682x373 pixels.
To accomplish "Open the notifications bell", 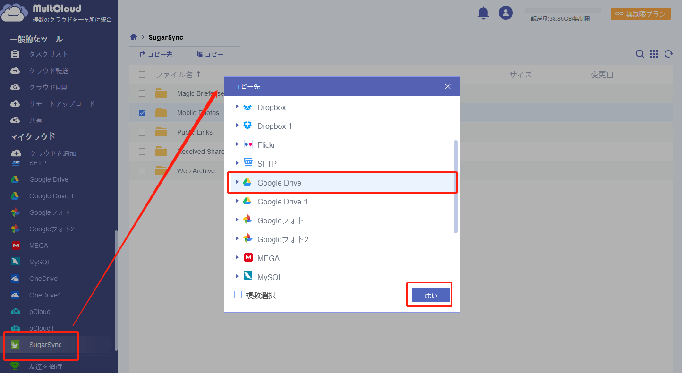I will 483,13.
